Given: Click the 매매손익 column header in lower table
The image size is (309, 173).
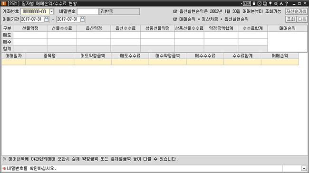Looking at the screenshot, I should [x=280, y=56].
